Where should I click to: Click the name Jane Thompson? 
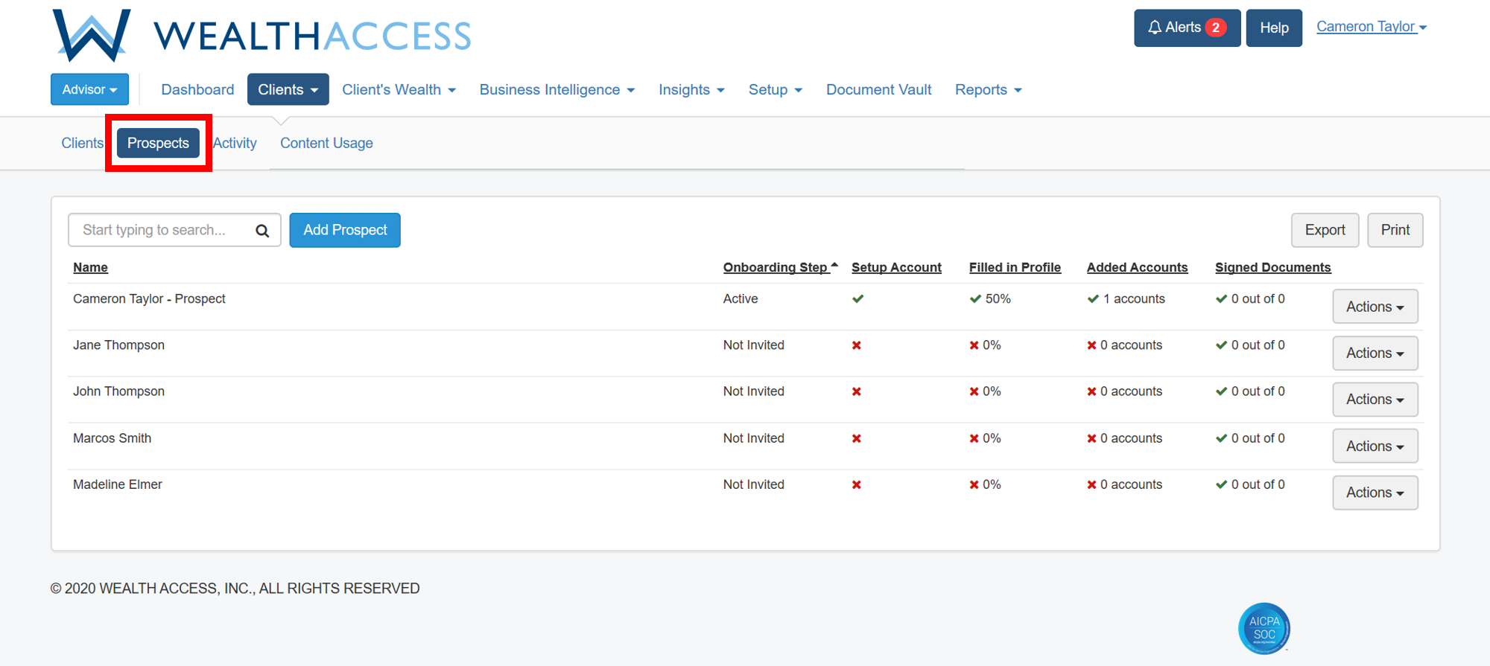(118, 345)
